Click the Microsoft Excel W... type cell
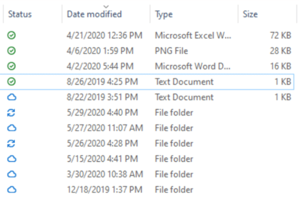The height and width of the screenshot is (201, 299). point(193,35)
